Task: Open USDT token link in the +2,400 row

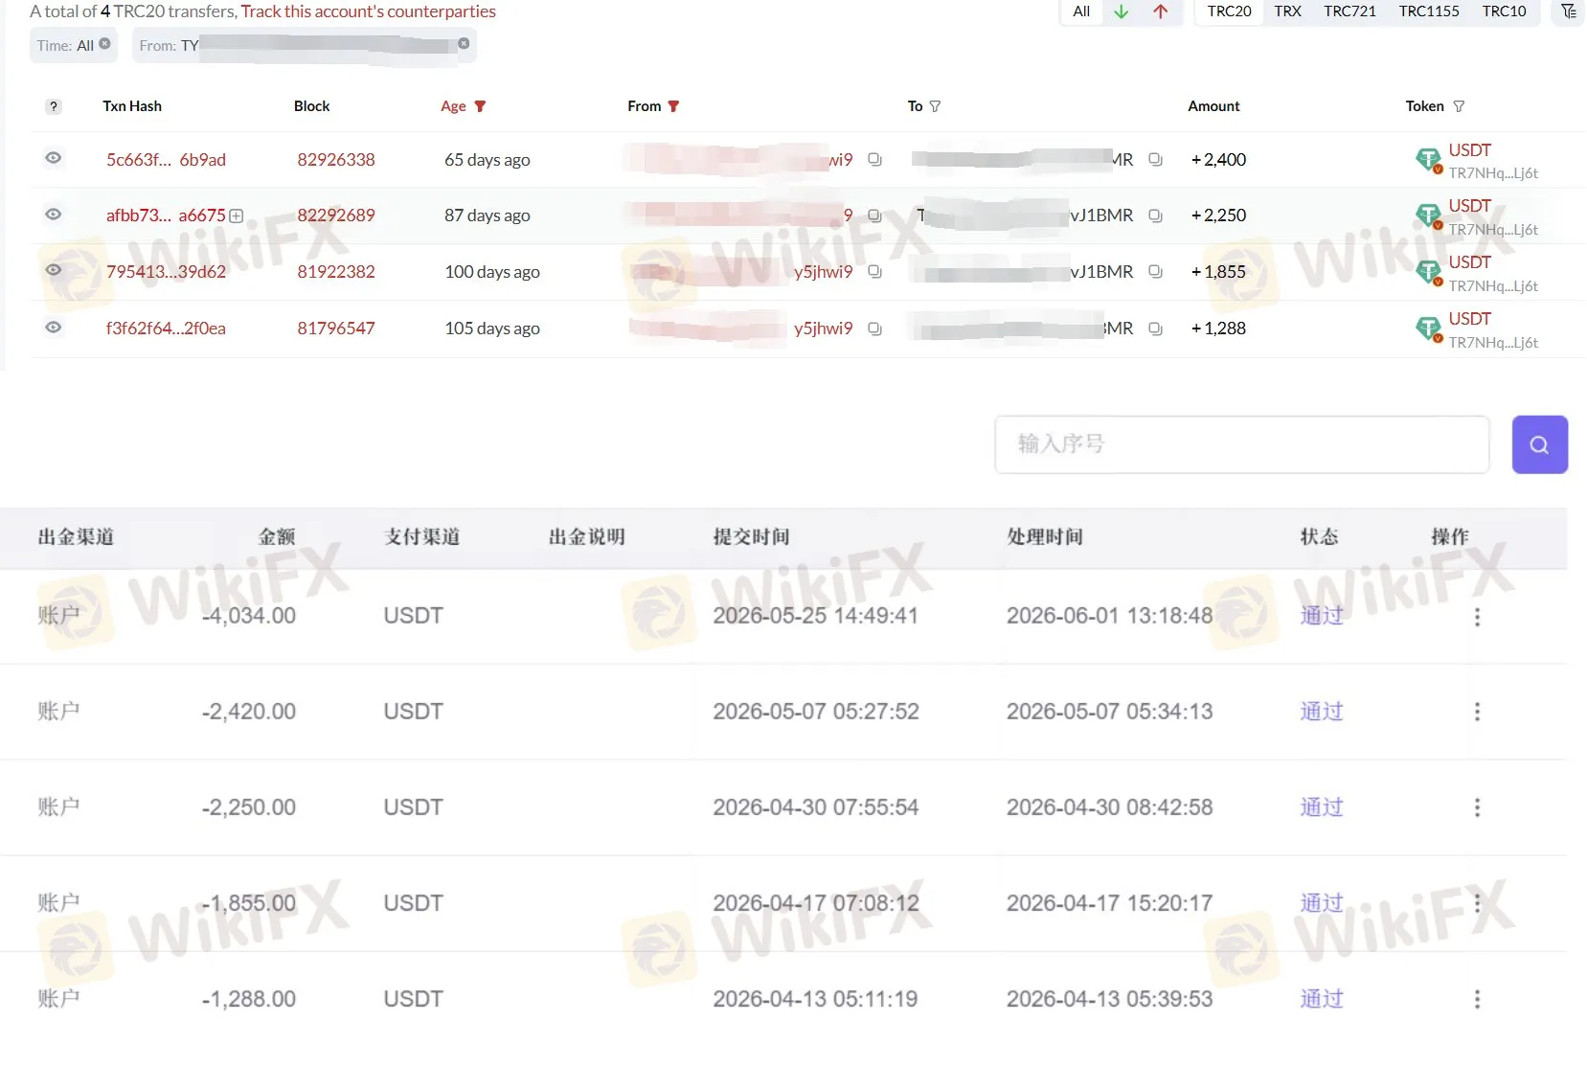Action: coord(1469,150)
